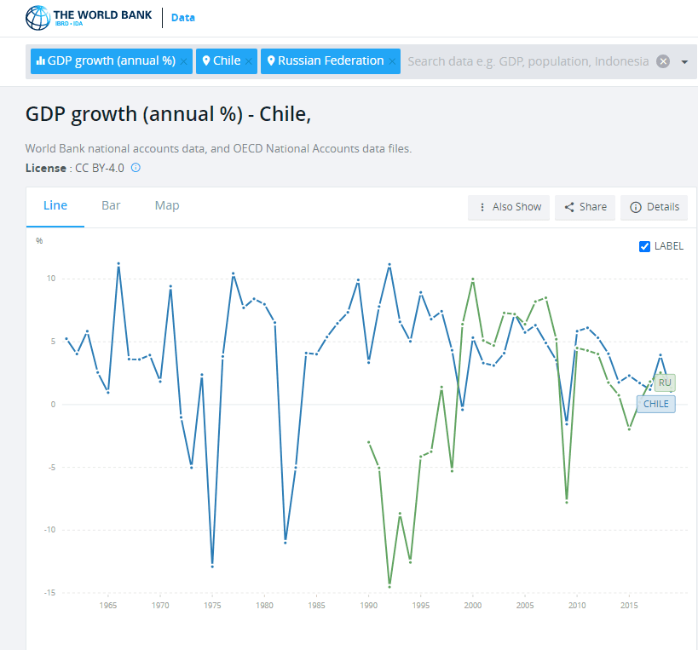
Task: Expand the search bar dropdown arrow
Action: tap(684, 62)
